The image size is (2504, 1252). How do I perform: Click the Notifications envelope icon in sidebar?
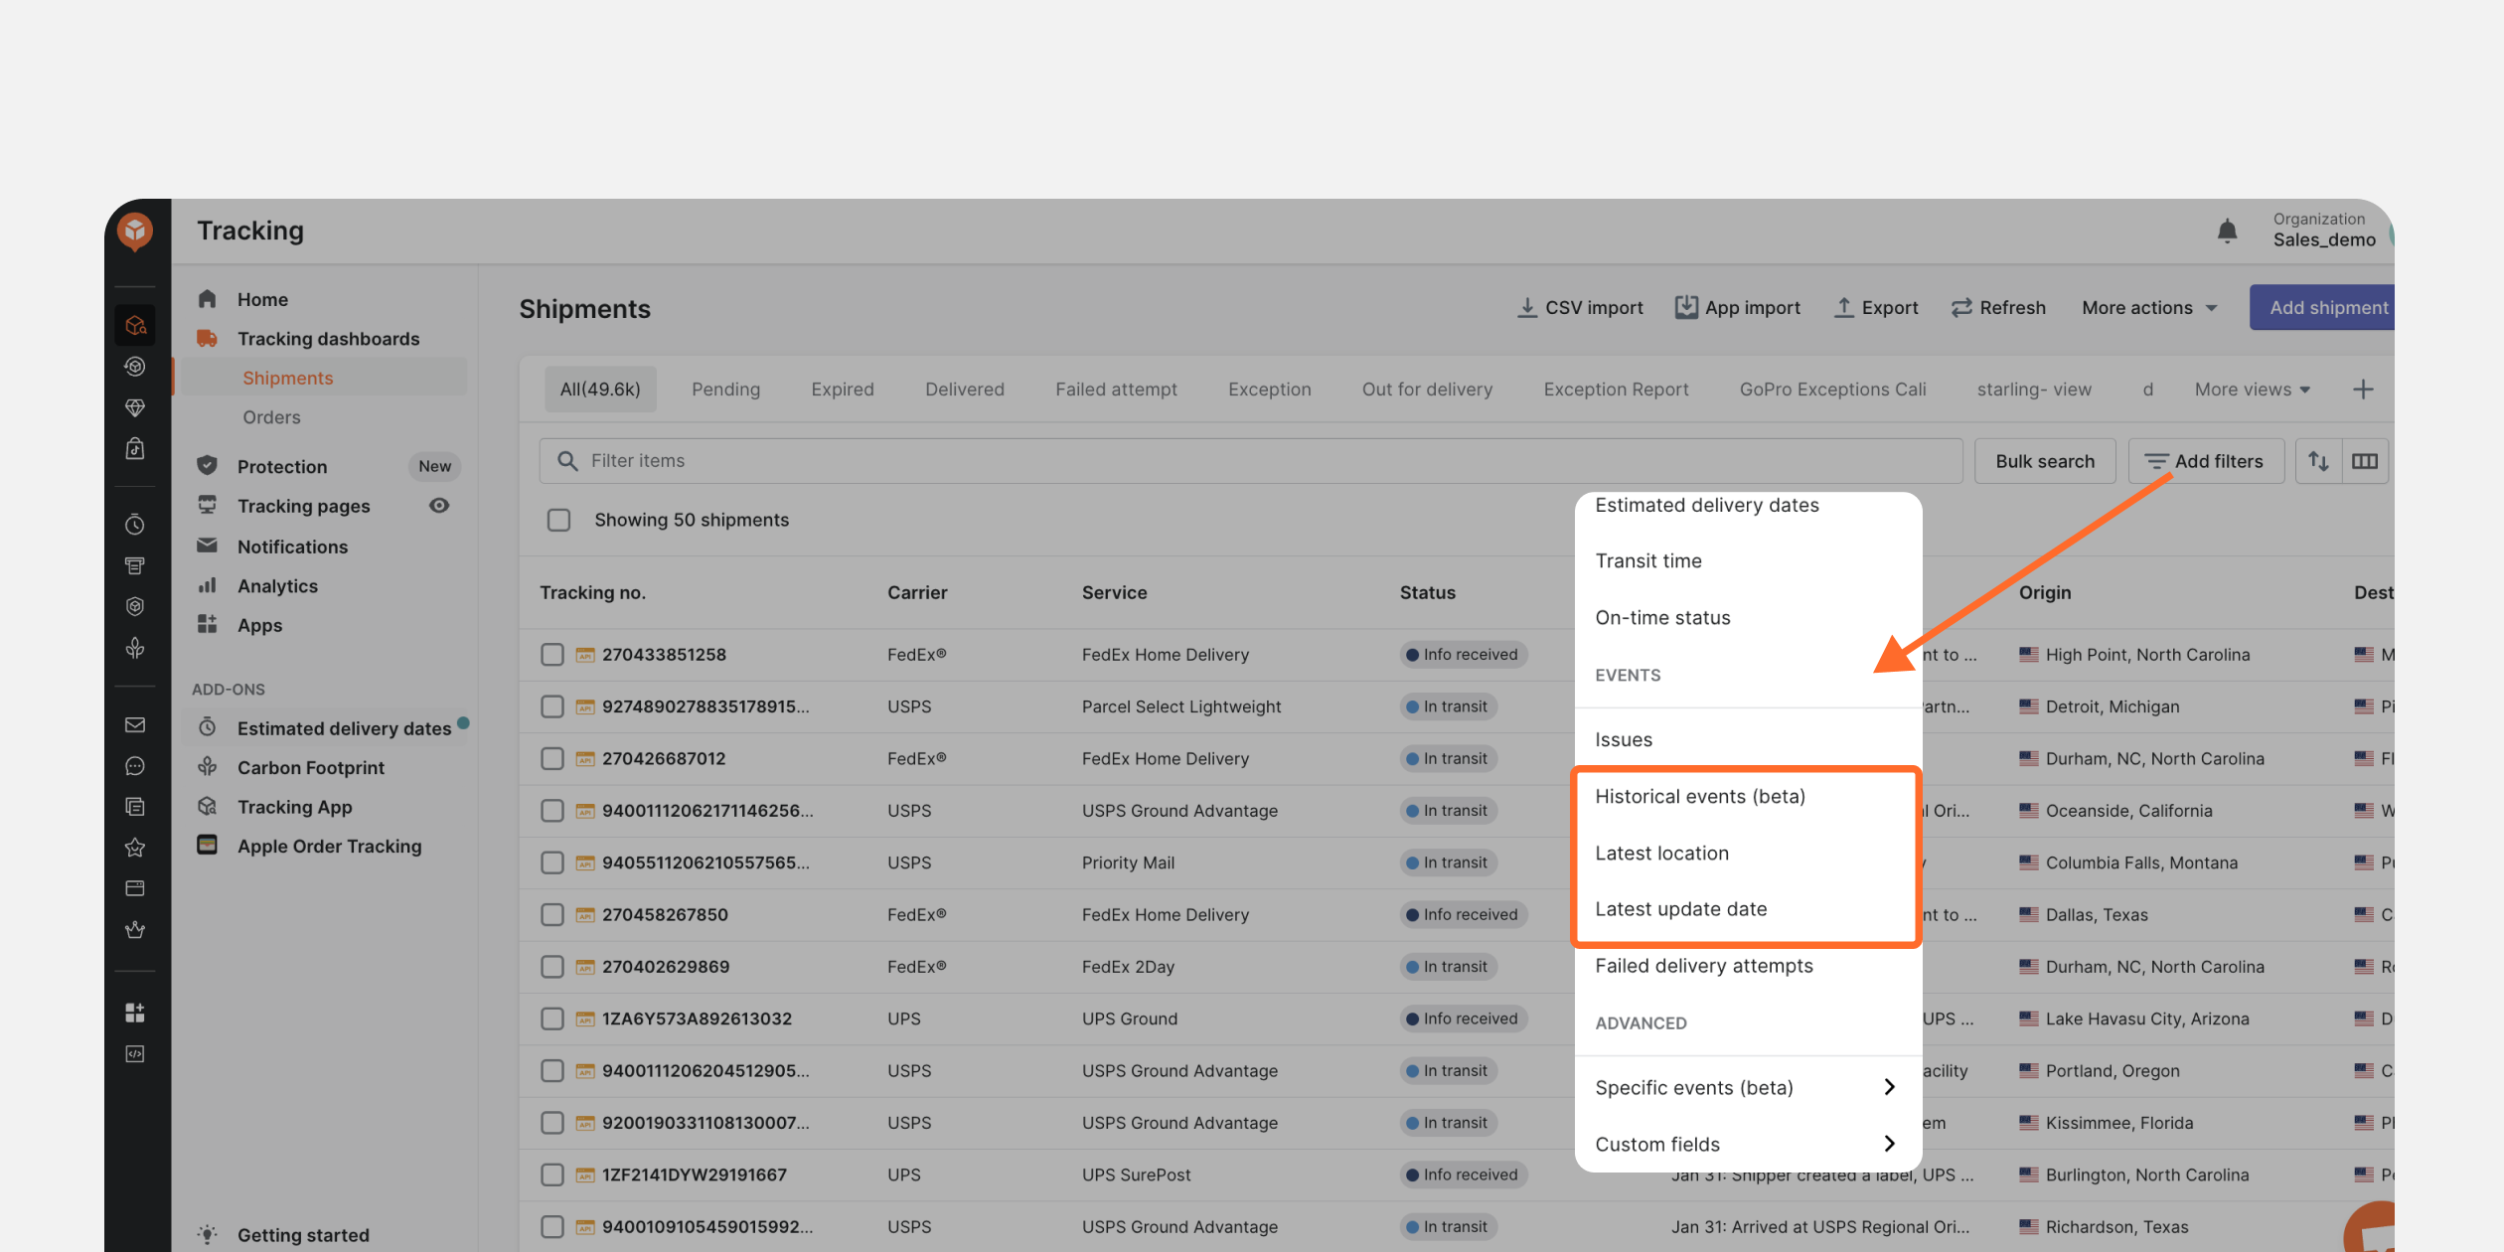(207, 547)
